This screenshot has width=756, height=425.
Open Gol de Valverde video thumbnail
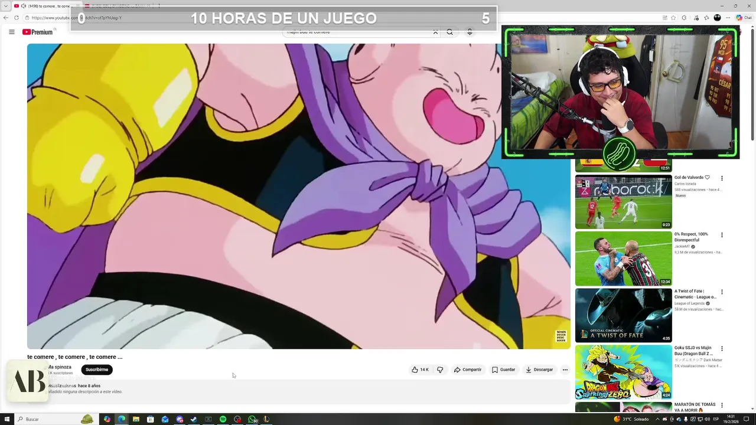pos(623,201)
